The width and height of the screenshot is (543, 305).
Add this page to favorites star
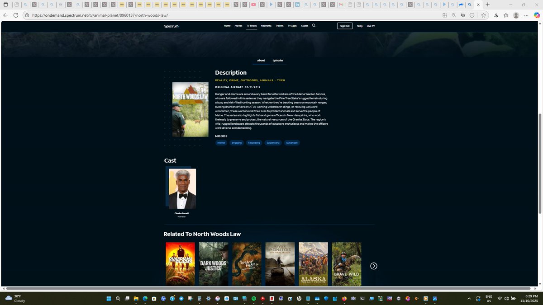pos(483,15)
